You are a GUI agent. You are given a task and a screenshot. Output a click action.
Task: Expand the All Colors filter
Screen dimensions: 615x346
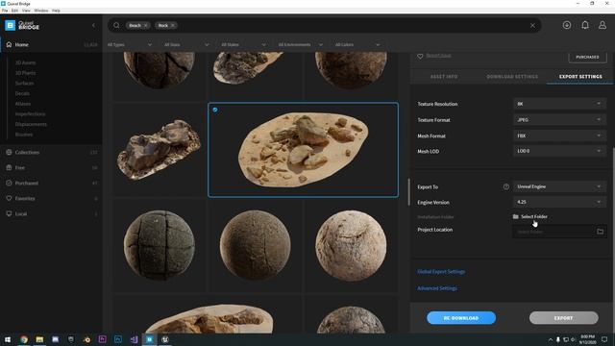click(357, 45)
